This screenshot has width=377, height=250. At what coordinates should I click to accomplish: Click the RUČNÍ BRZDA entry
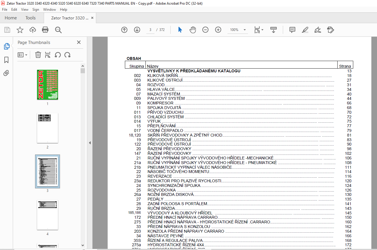(x=161, y=208)
